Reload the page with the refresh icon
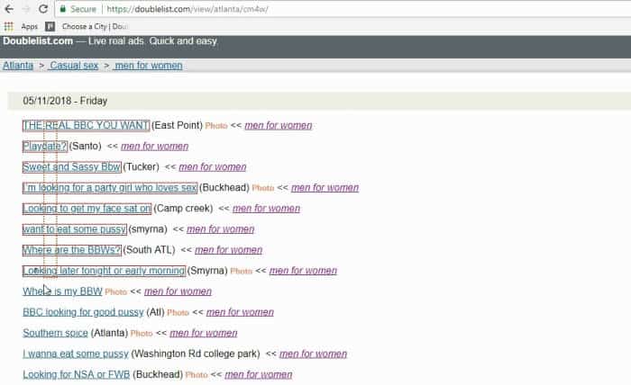The image size is (631, 385). [43, 9]
